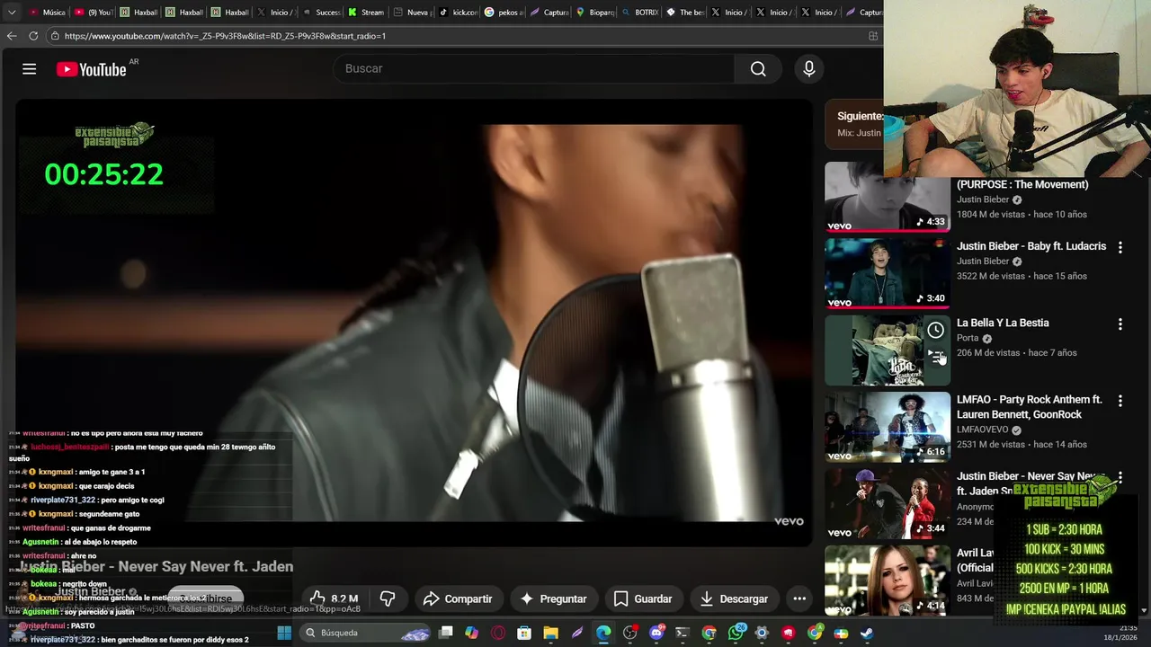Switch to the Stream tab
Viewport: 1151px width, 647px height.
(367, 12)
